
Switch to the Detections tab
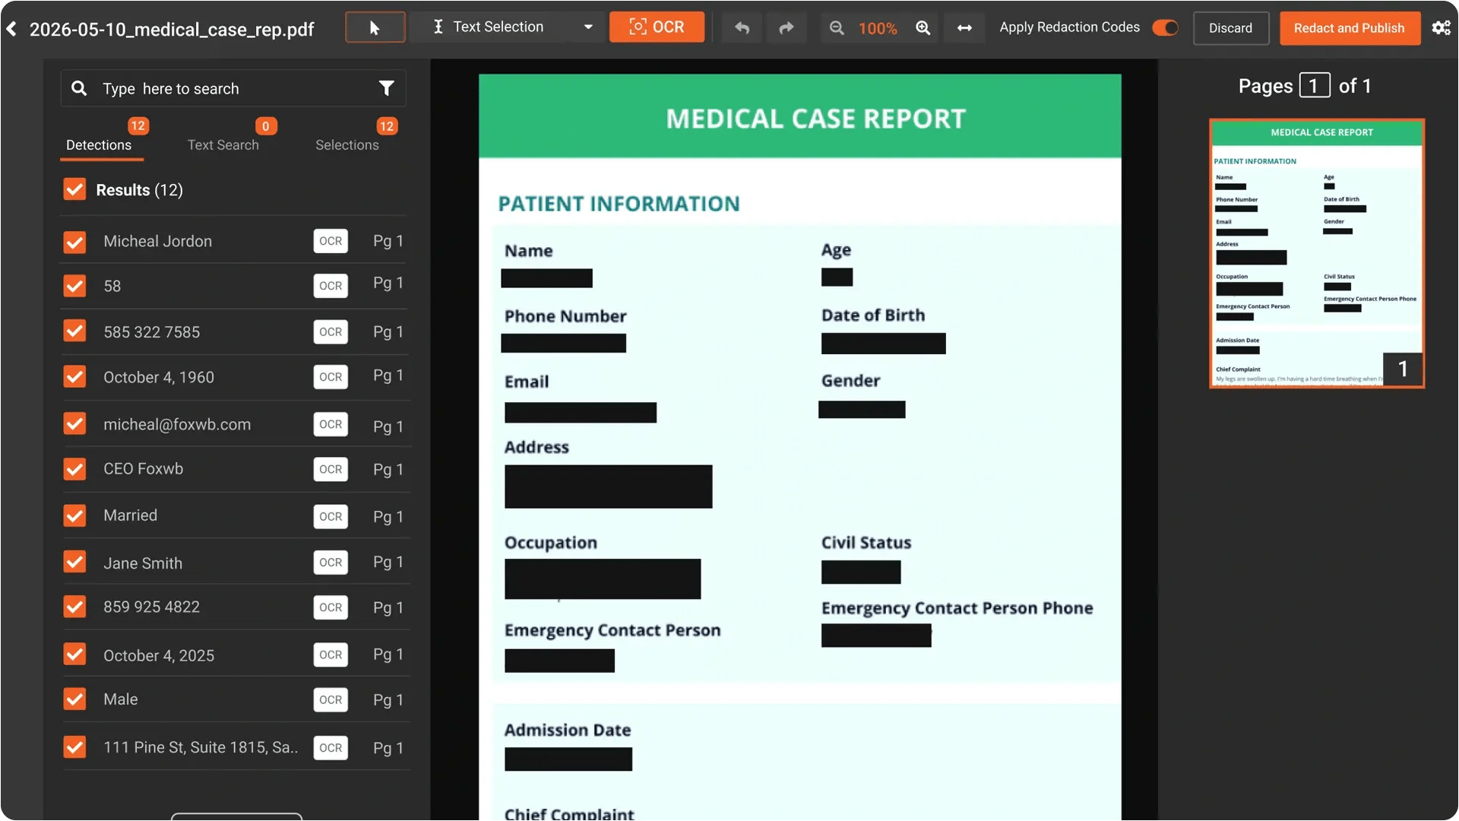[99, 145]
